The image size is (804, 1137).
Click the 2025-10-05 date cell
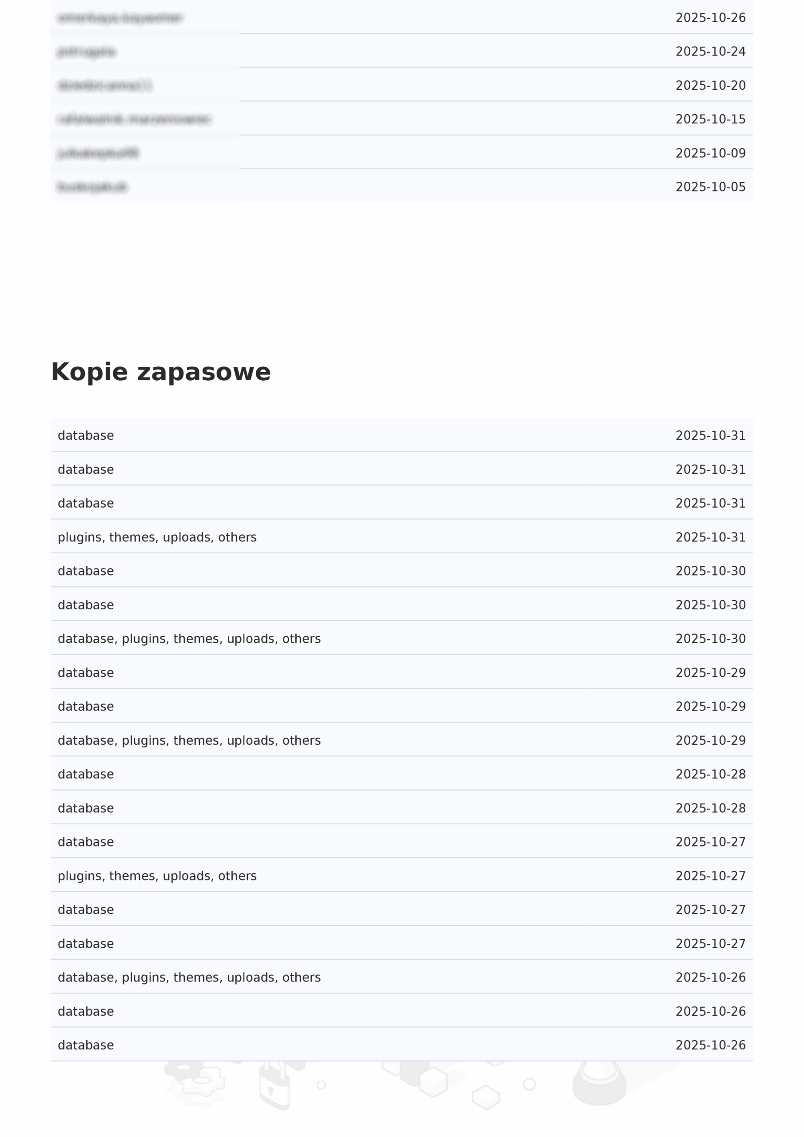tap(710, 187)
